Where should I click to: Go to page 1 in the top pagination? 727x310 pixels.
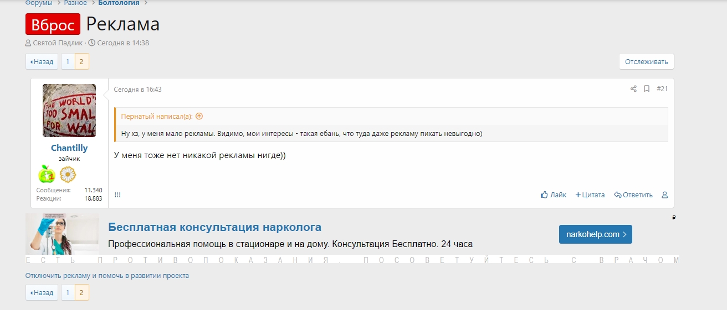click(x=68, y=61)
